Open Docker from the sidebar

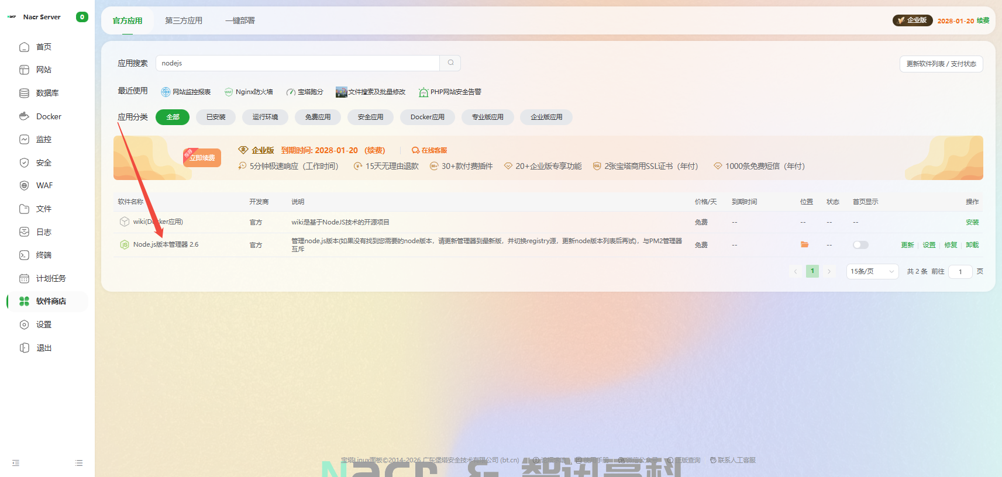48,116
